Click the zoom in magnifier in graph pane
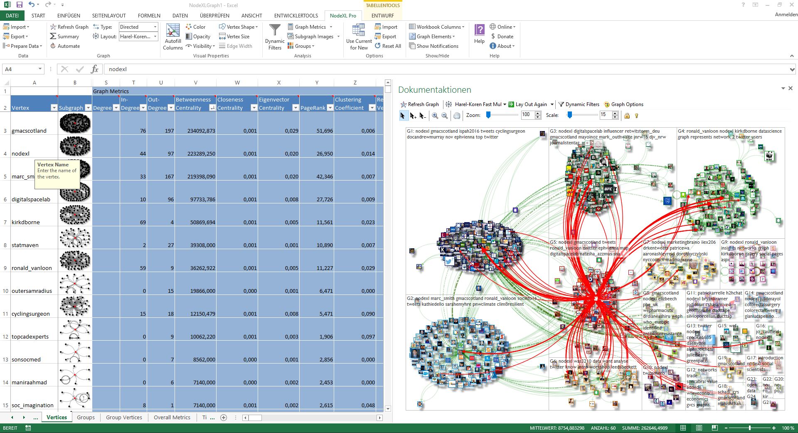 [435, 116]
